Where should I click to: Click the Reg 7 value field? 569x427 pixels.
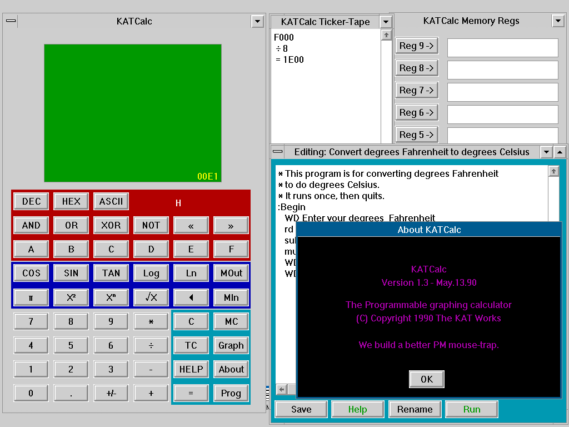502,92
